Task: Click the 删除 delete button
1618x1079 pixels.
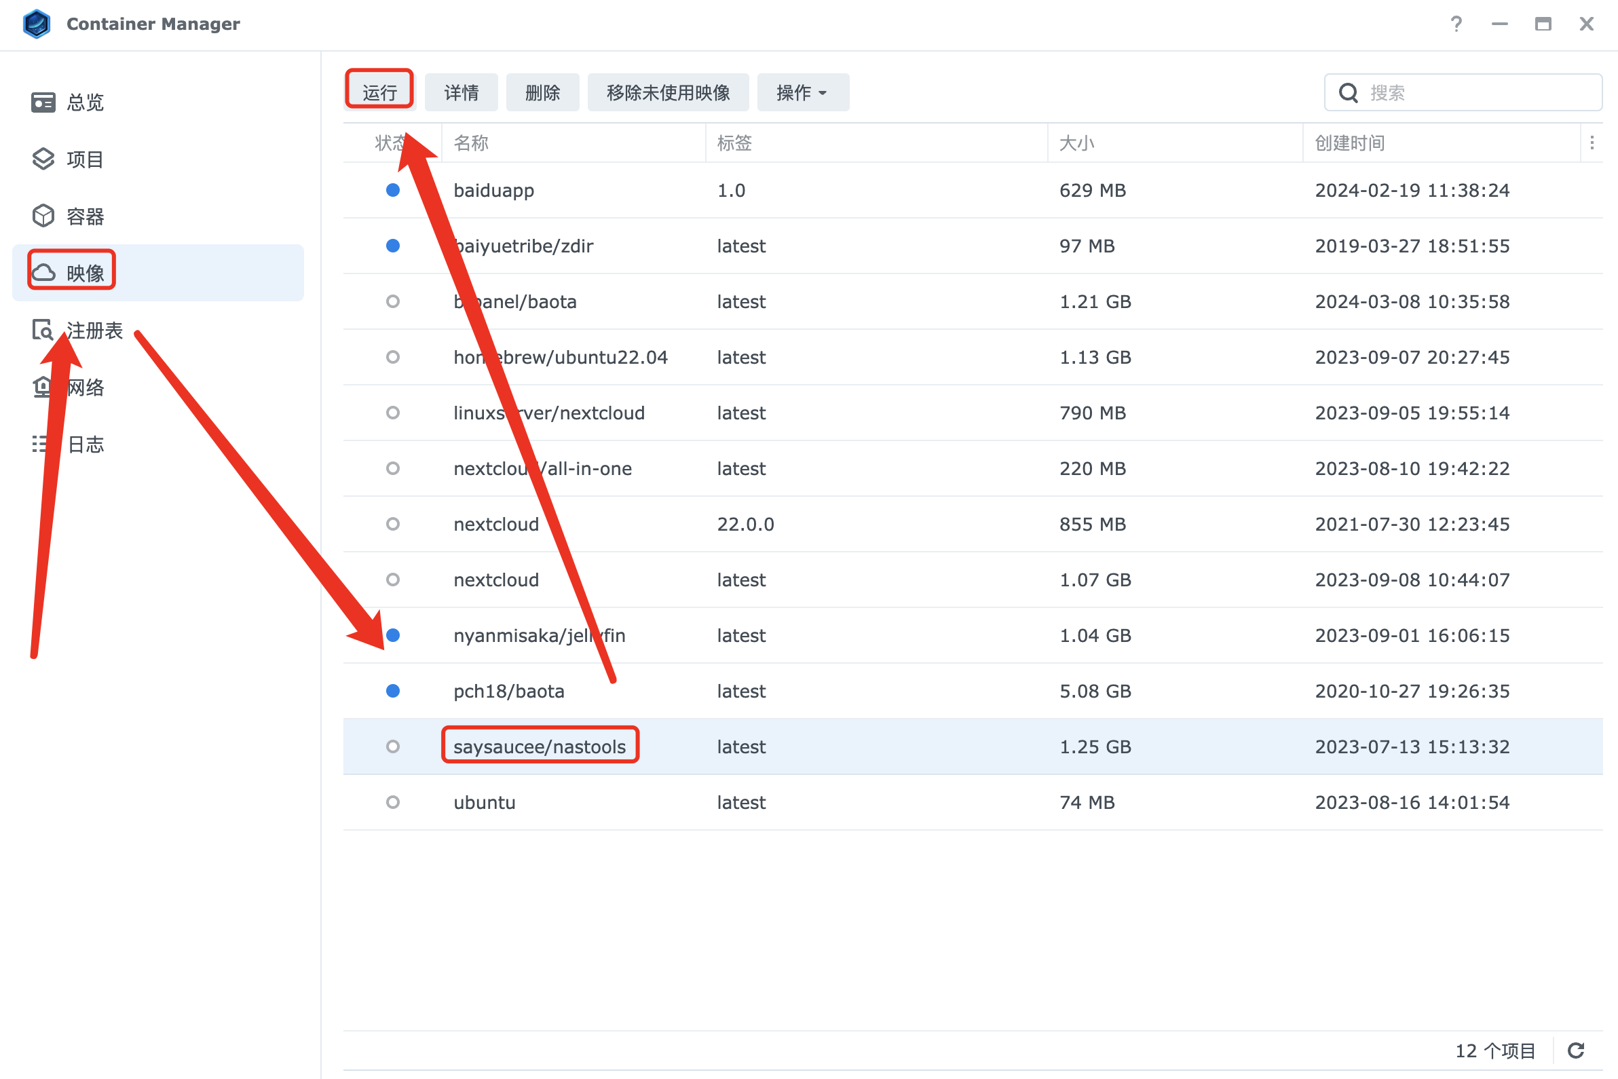Action: [542, 92]
